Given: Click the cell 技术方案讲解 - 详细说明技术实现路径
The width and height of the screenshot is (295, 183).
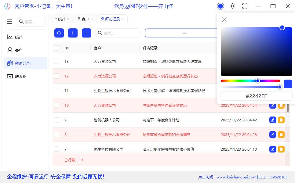Looking at the screenshot, I should [174, 91].
